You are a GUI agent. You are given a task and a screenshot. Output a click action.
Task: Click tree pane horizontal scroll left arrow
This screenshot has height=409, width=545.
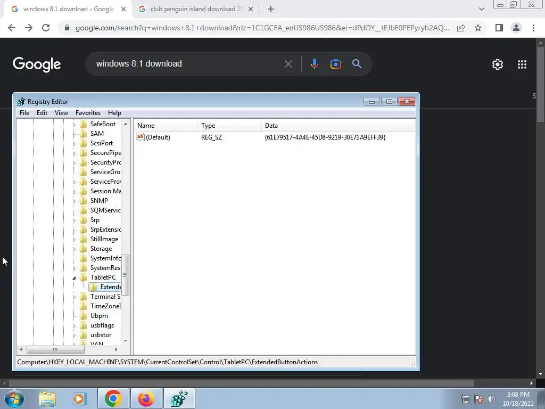(21, 349)
